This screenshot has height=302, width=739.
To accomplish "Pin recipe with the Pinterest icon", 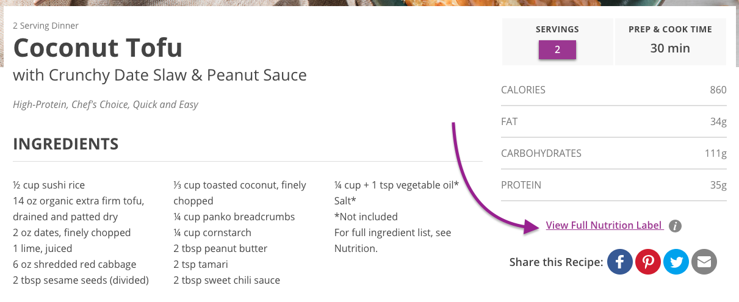I will pos(648,262).
